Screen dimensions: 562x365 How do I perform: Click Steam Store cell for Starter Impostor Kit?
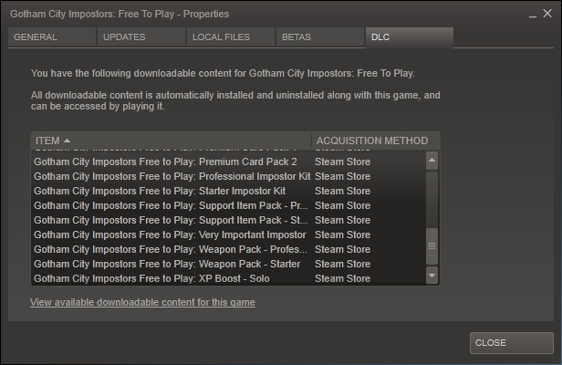point(342,191)
